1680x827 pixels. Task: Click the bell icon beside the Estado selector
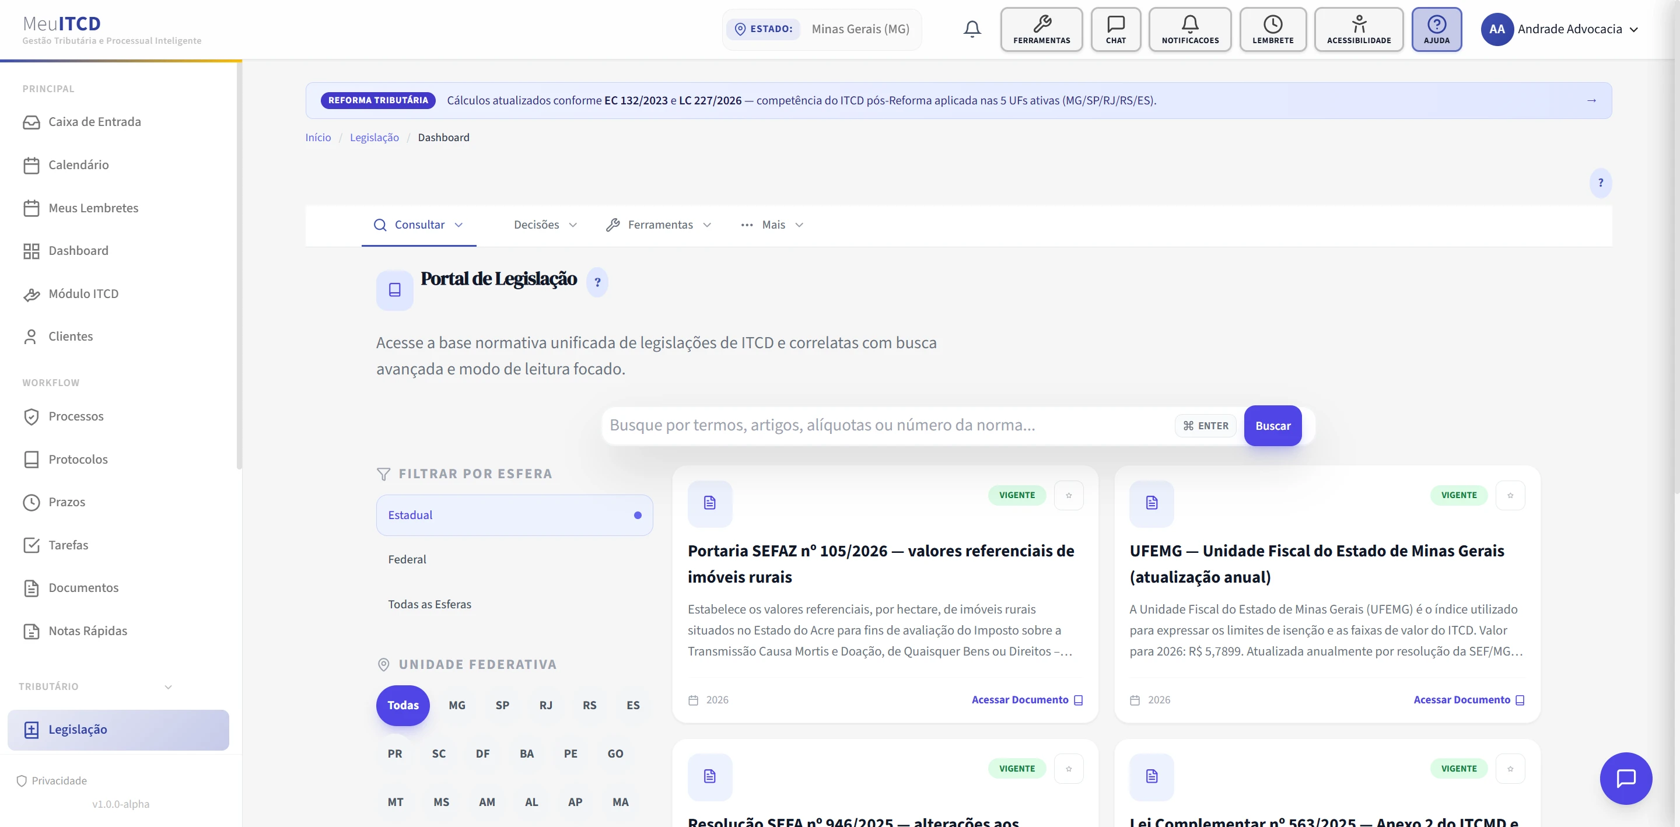pos(972,29)
